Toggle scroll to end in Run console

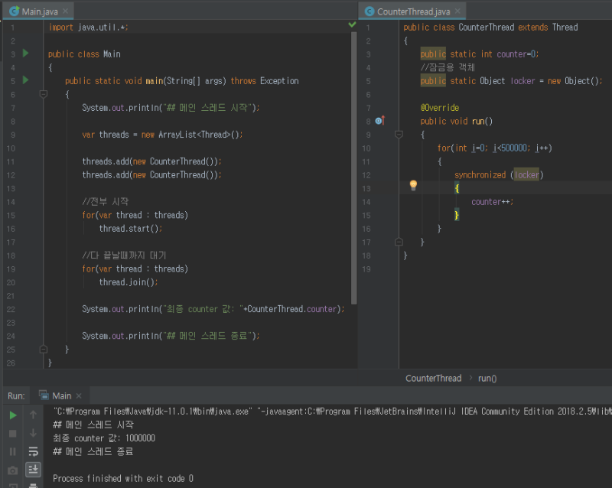[34, 470]
